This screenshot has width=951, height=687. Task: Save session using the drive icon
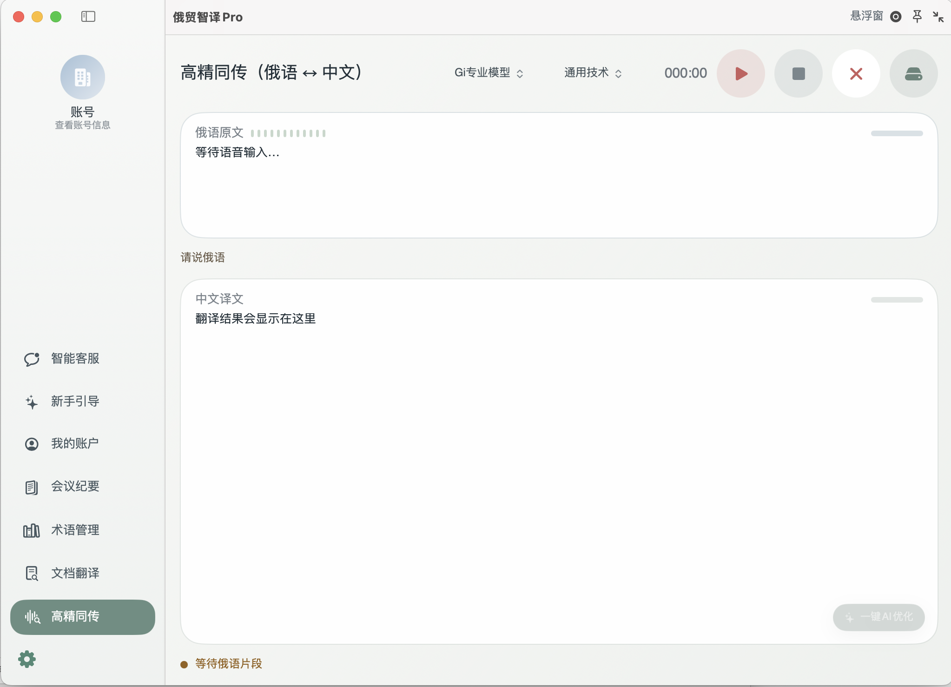(x=912, y=73)
